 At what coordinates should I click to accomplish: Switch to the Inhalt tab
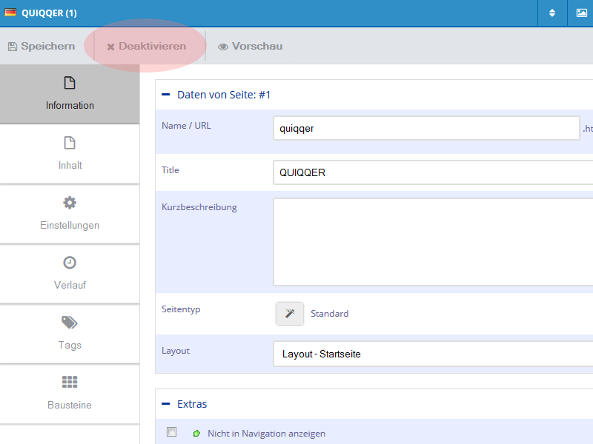pos(70,154)
